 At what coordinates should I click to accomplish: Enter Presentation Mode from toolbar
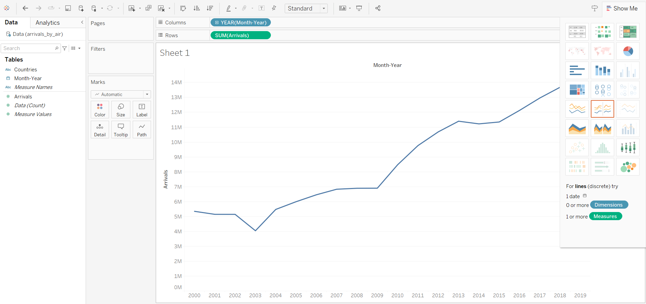point(359,8)
